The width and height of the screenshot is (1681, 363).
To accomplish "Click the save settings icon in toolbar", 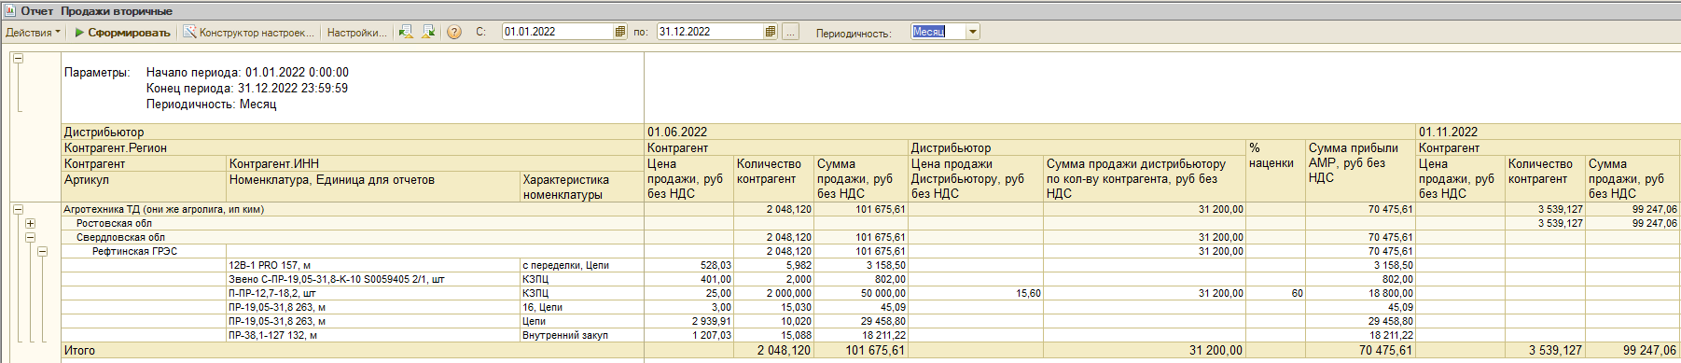I will pos(428,32).
